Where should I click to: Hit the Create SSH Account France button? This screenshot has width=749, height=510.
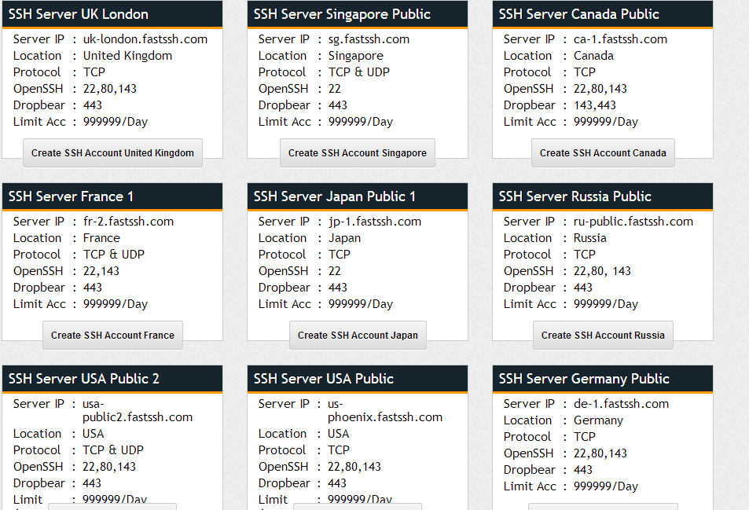pyautogui.click(x=112, y=336)
